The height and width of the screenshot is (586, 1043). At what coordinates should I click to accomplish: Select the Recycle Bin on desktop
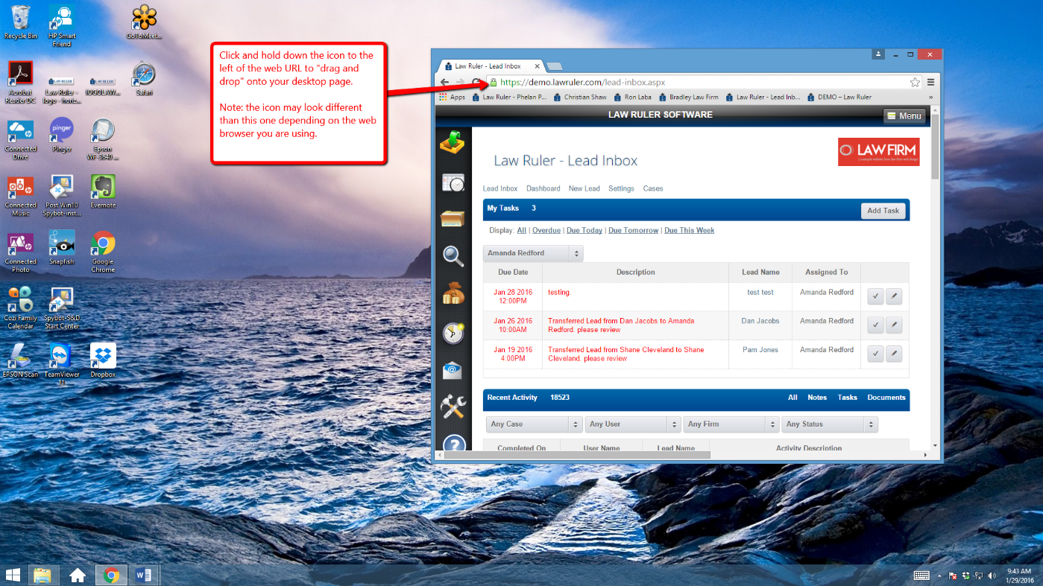[21, 22]
